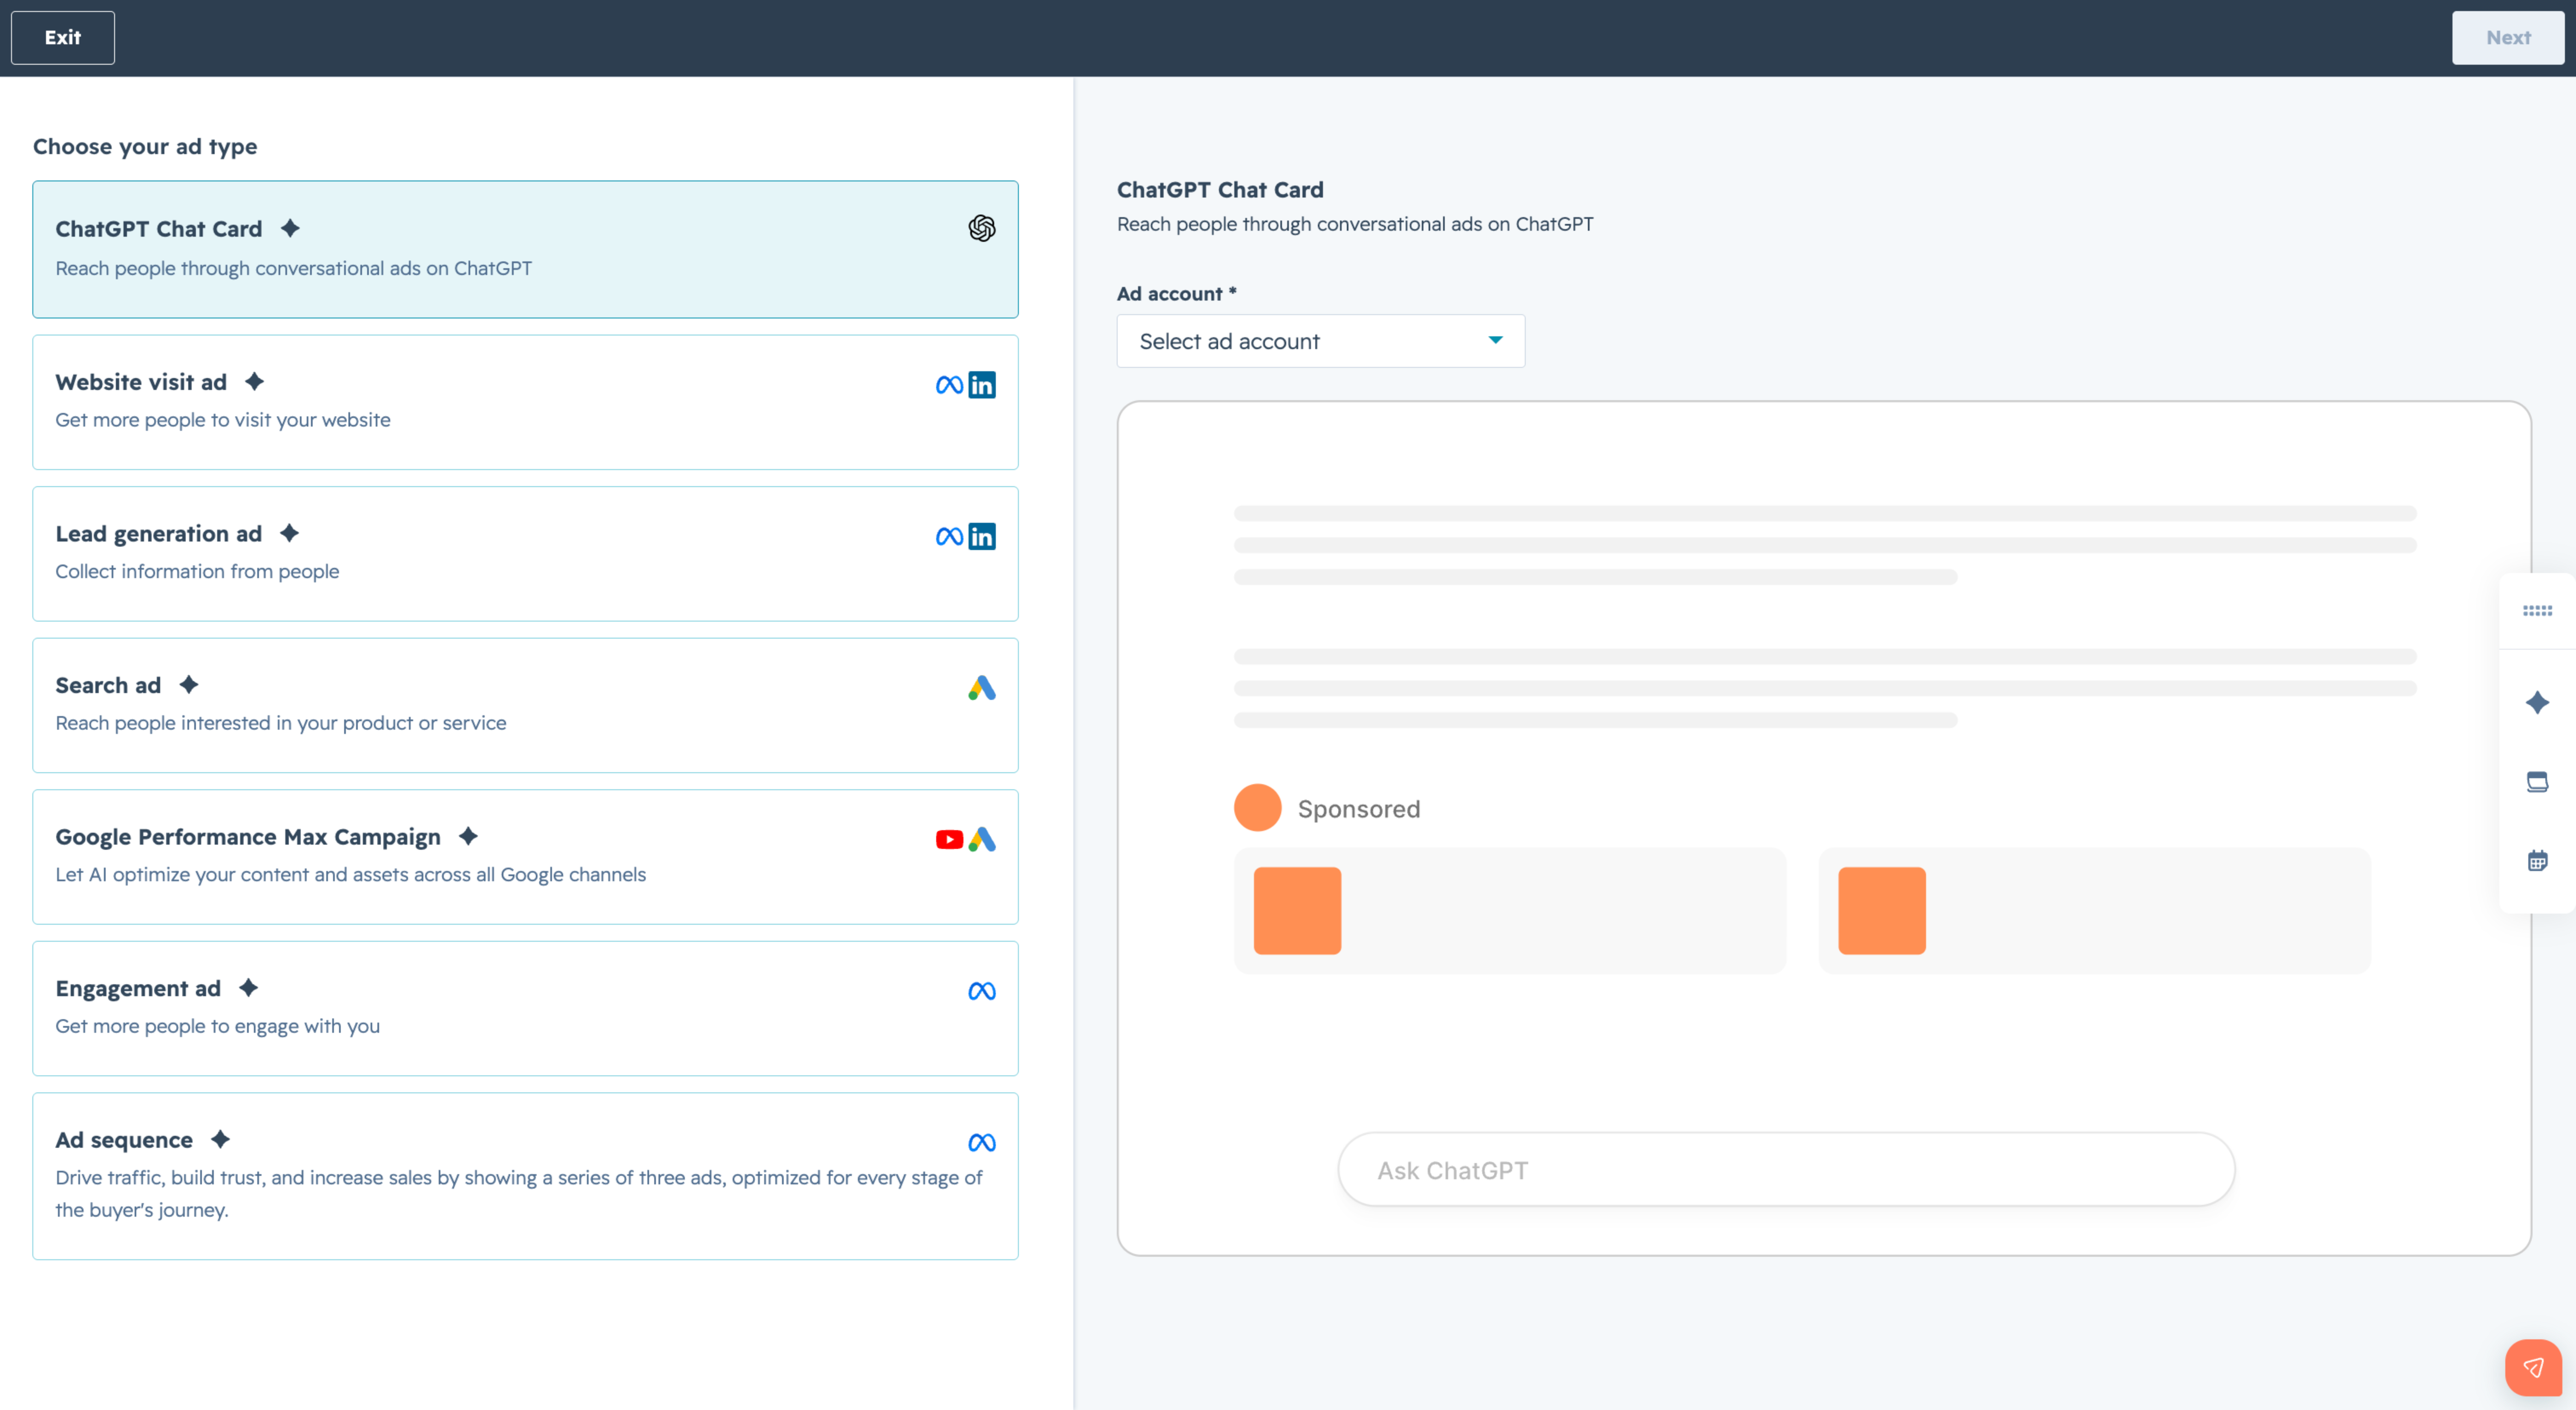Click the YouTube icon on Performance Max card

[949, 840]
